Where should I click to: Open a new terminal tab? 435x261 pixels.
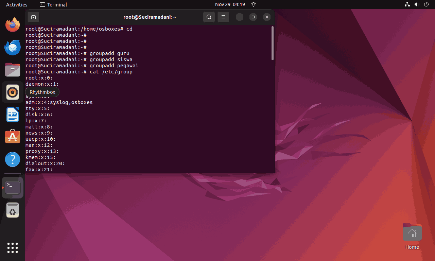(33, 17)
